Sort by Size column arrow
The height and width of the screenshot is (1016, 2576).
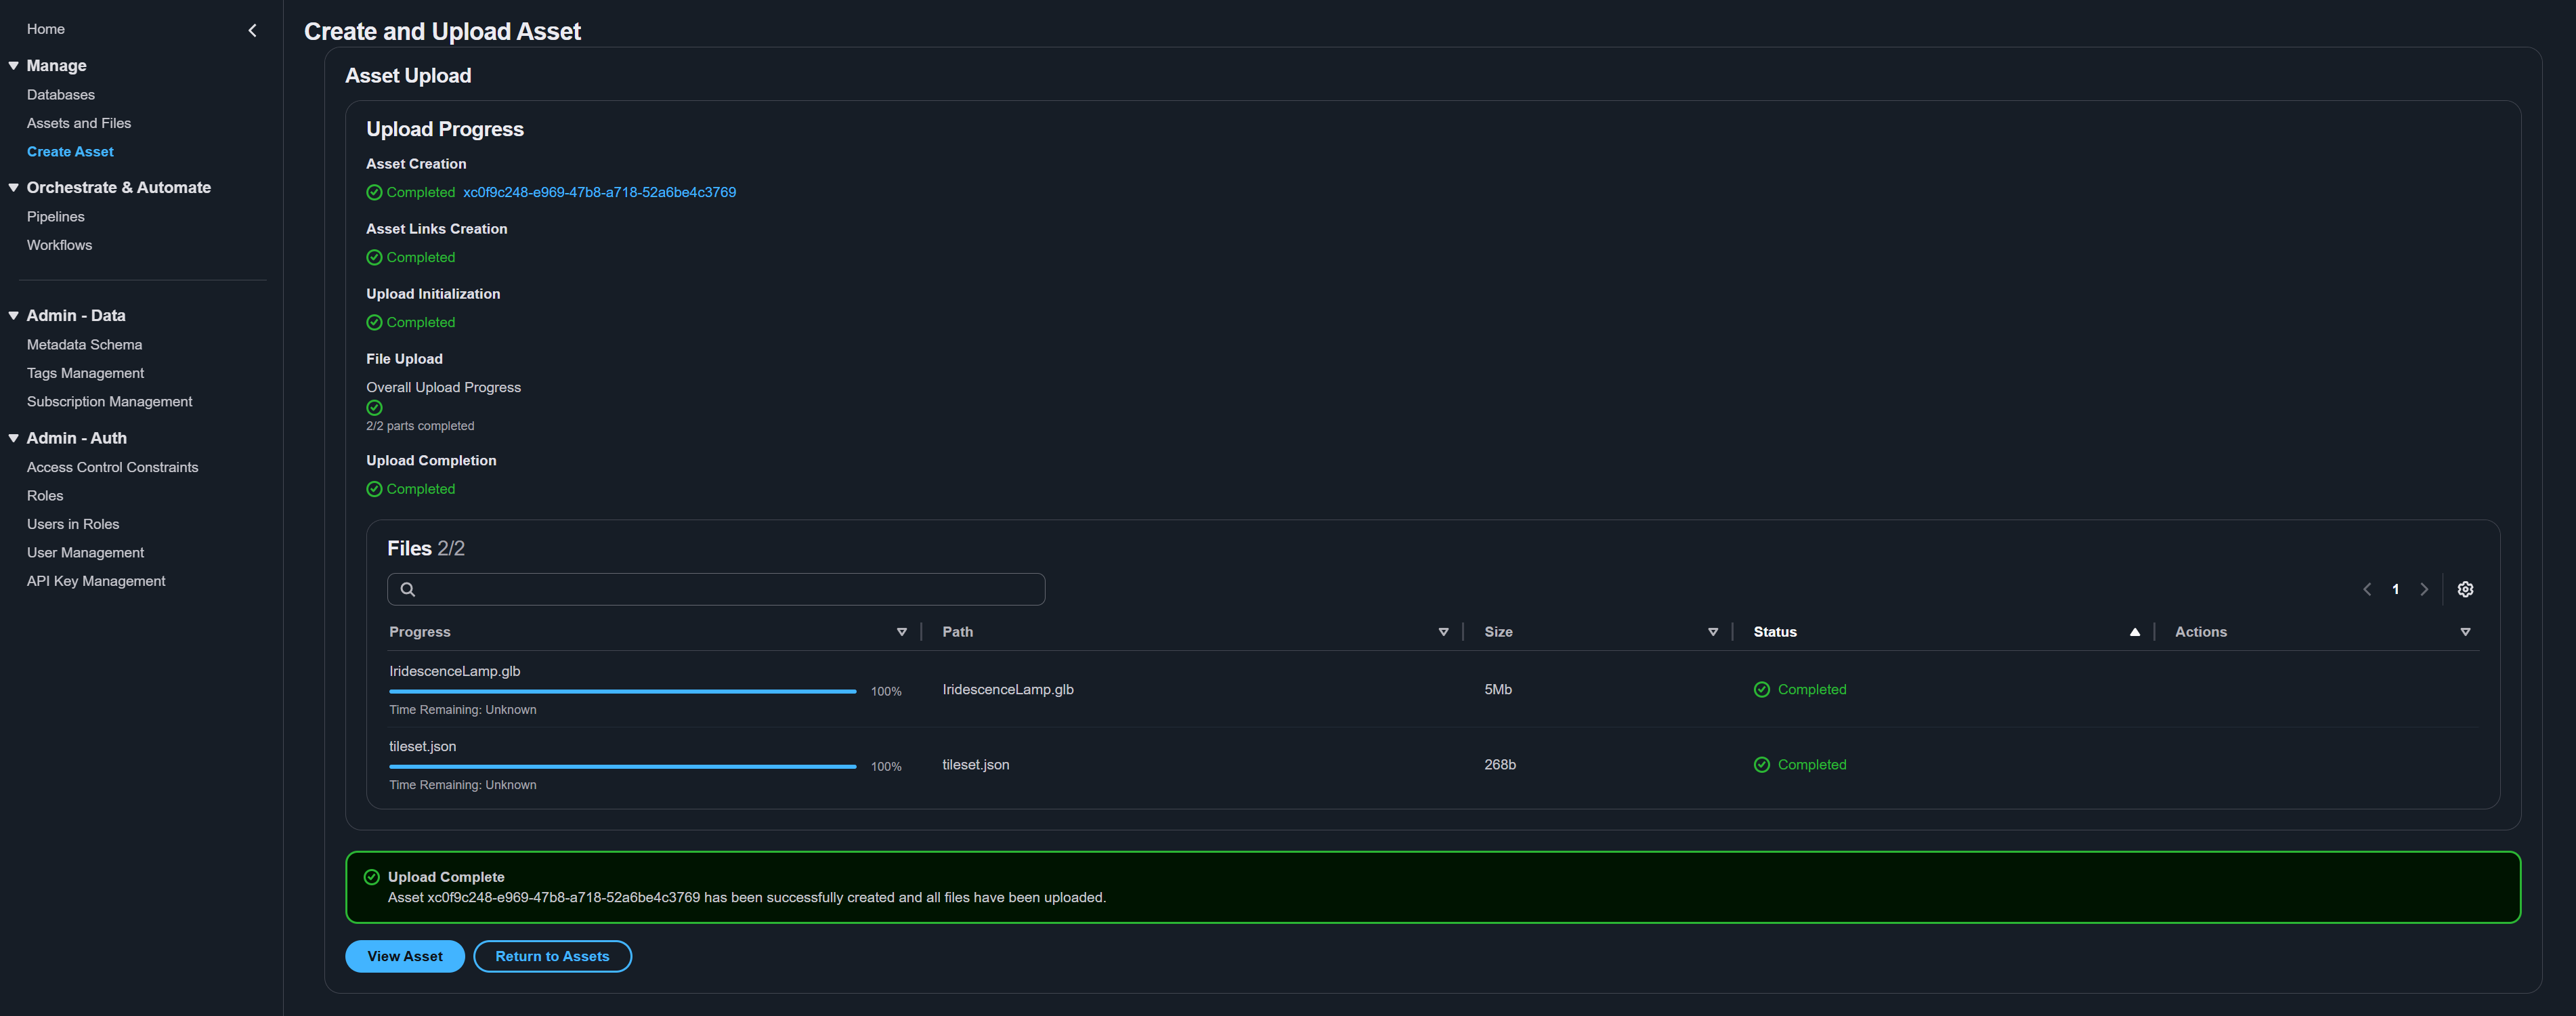1712,632
